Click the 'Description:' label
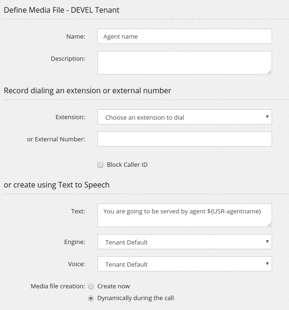 point(68,59)
